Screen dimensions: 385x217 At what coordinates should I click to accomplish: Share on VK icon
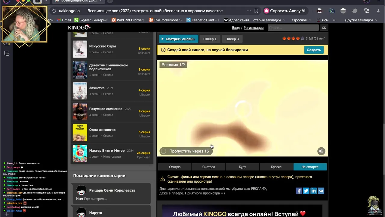321,191
